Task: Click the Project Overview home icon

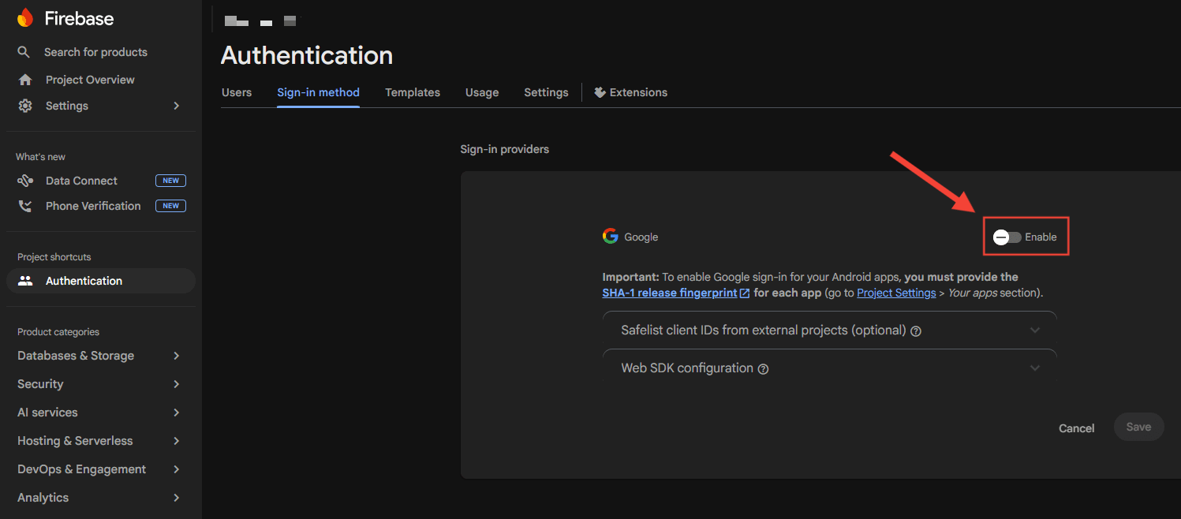Action: coord(25,80)
